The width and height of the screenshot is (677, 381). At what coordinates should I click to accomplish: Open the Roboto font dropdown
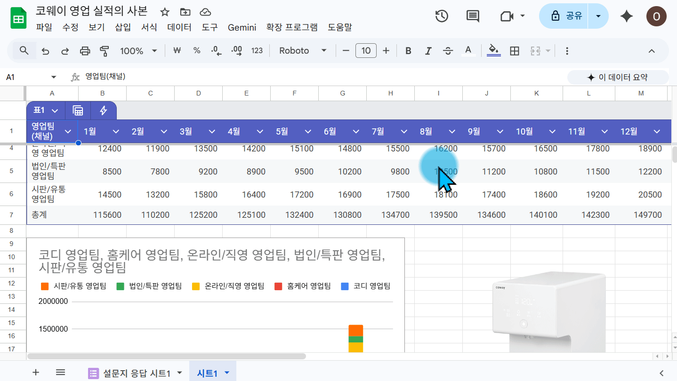click(x=303, y=51)
